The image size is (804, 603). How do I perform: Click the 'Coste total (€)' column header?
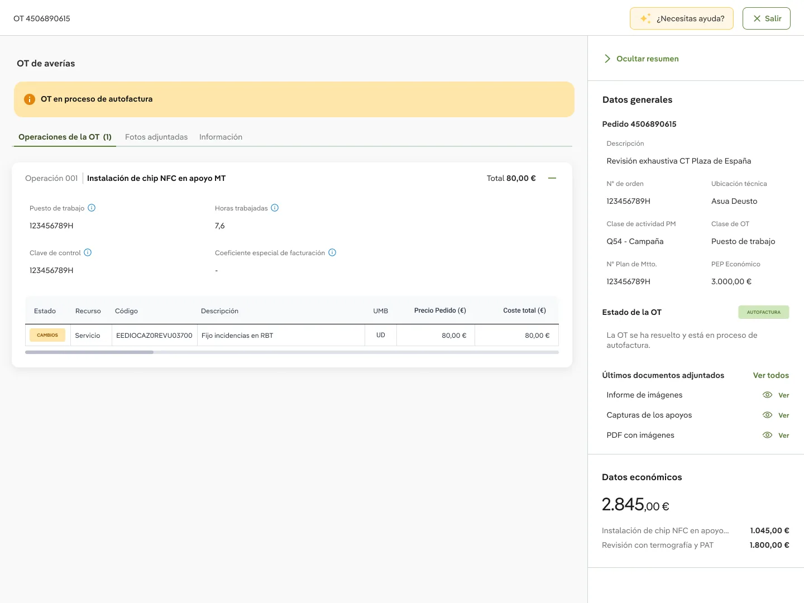524,310
